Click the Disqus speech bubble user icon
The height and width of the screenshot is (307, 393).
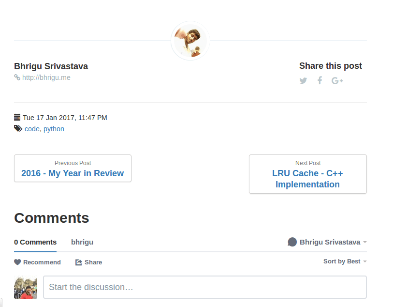pyautogui.click(x=292, y=242)
